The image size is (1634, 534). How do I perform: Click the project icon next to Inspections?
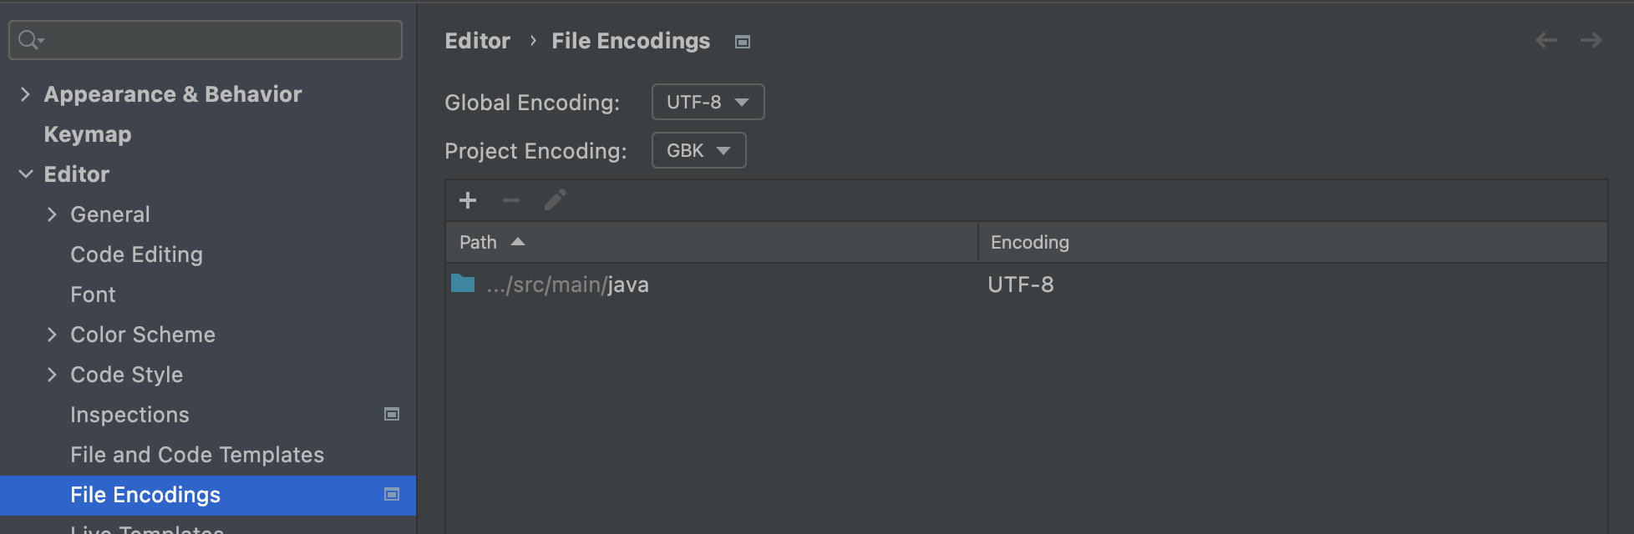[x=391, y=414]
